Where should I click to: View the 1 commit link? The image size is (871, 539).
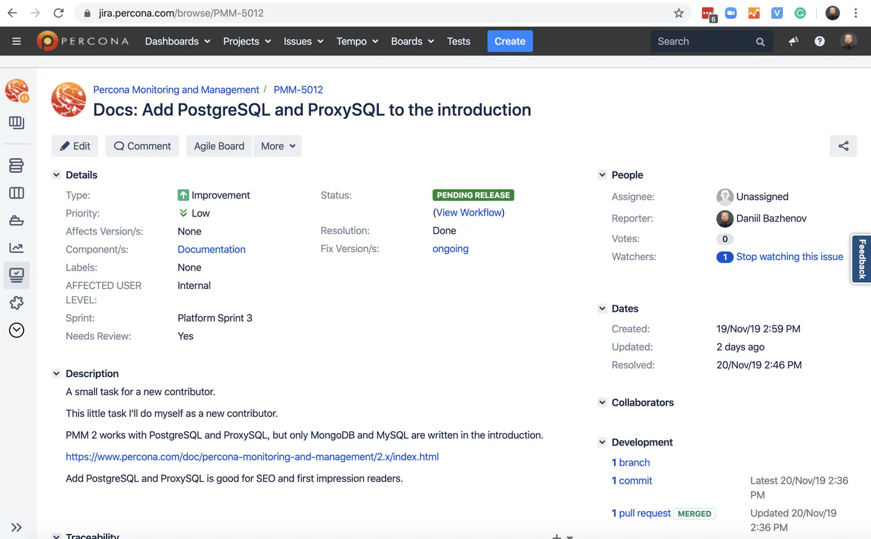[632, 480]
